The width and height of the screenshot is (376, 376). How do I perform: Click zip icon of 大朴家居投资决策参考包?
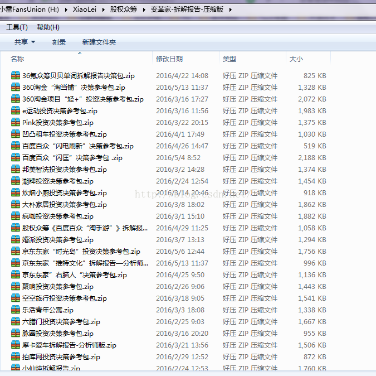16,204
